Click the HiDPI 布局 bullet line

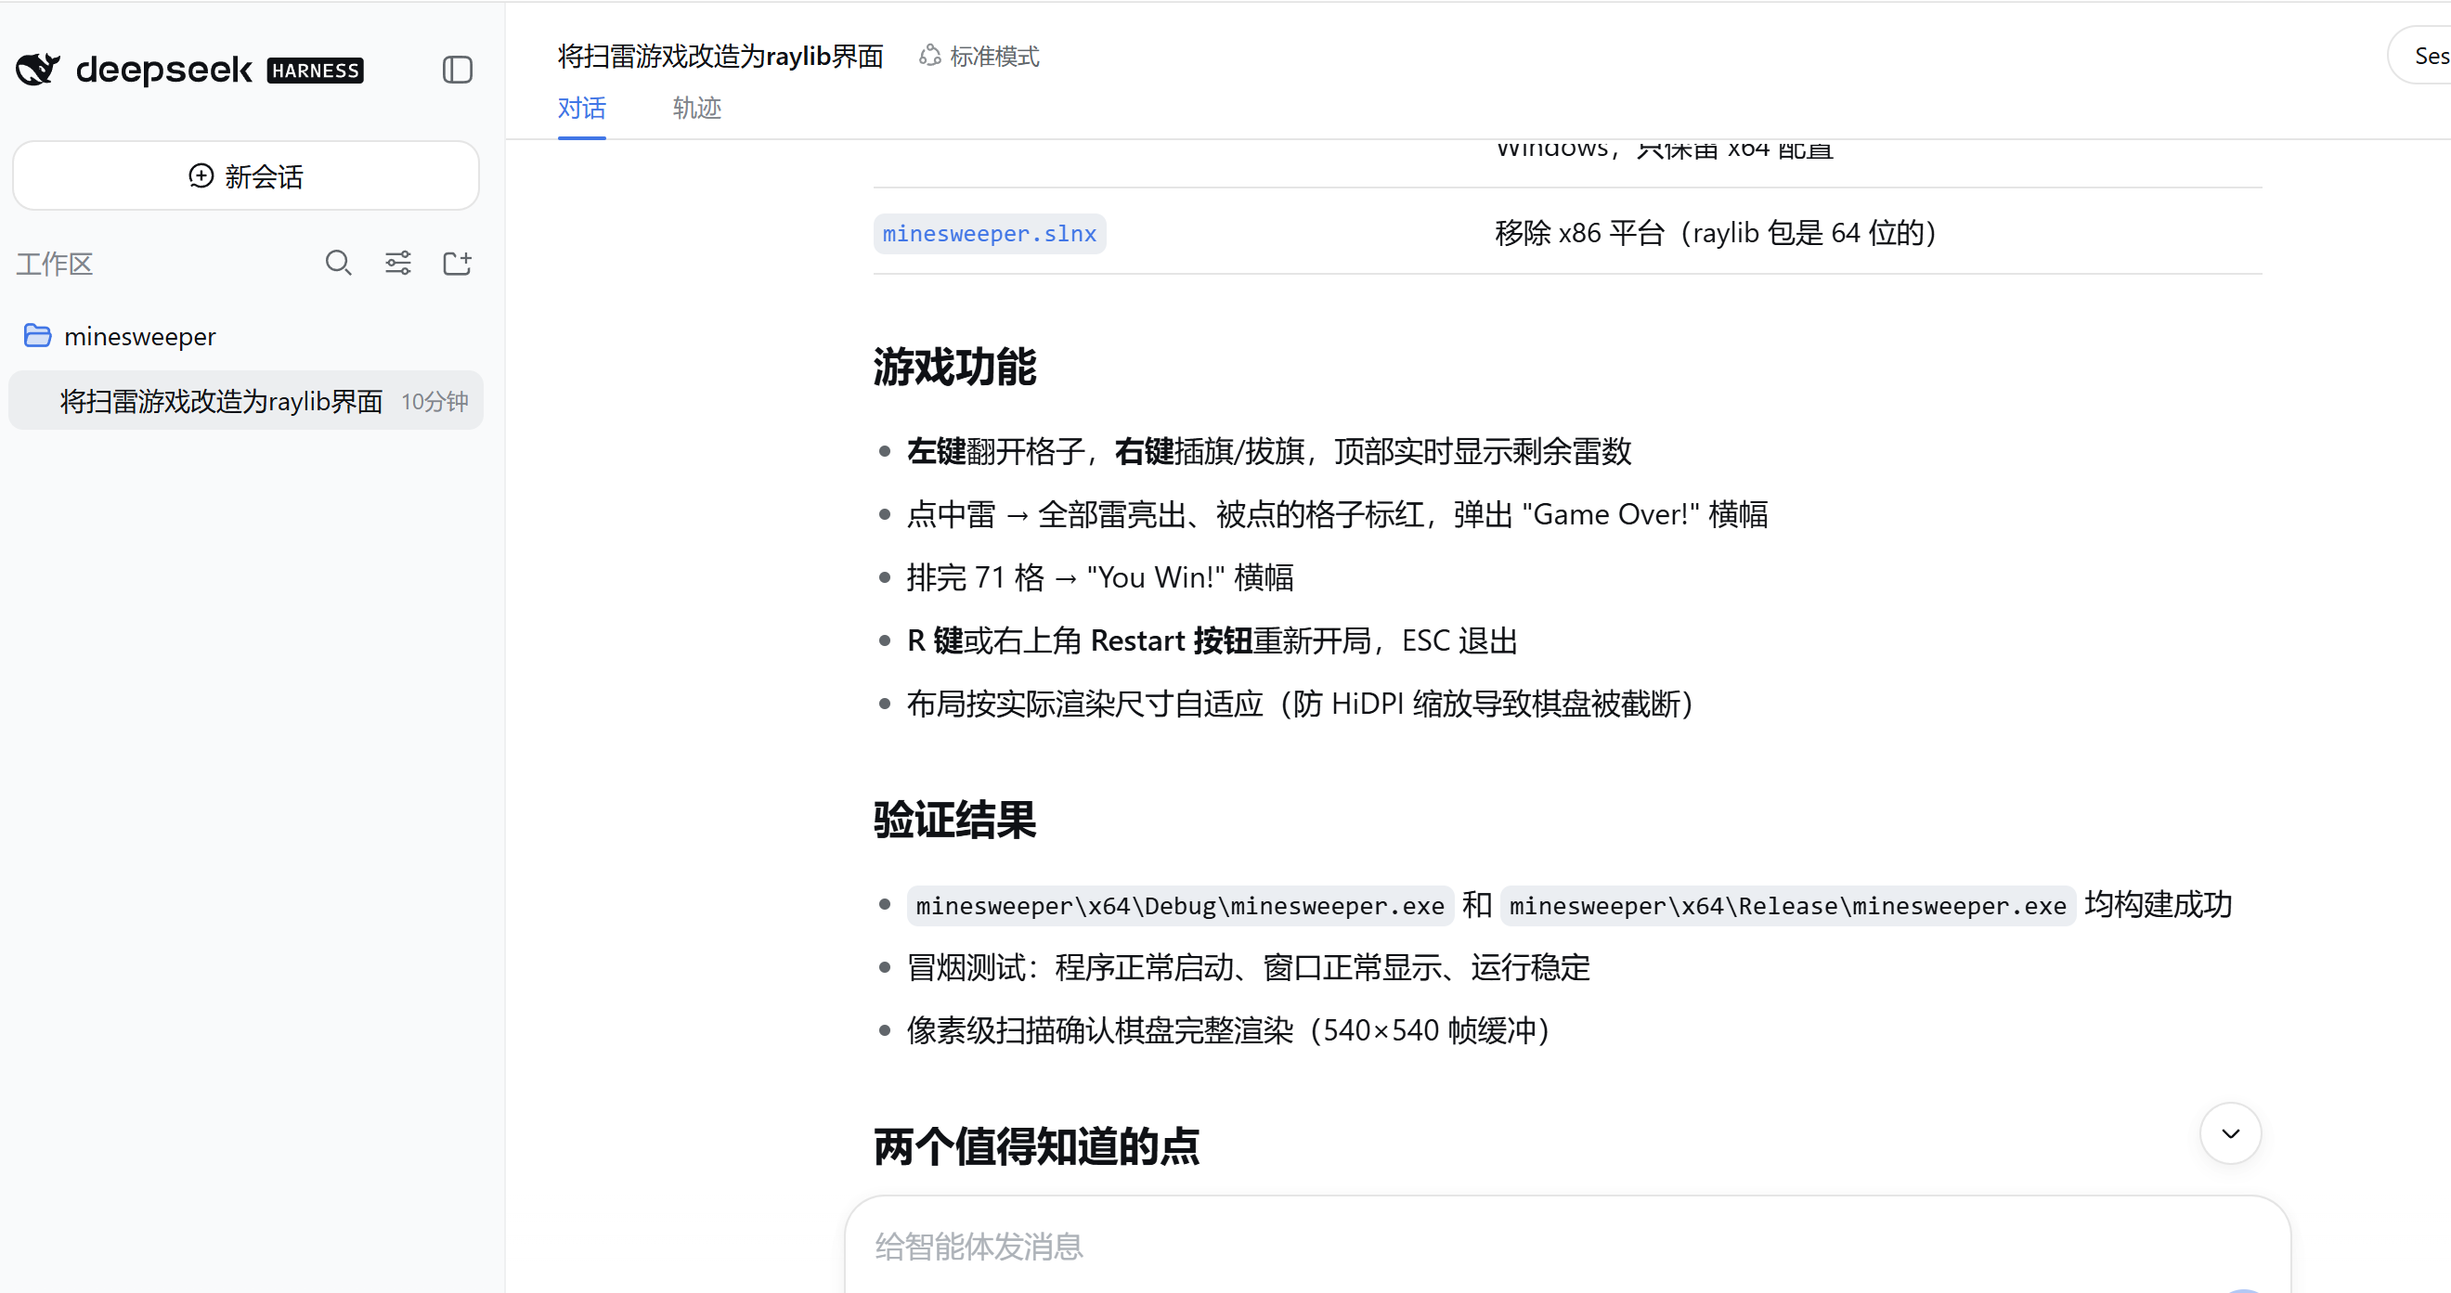pyautogui.click(x=1301, y=705)
